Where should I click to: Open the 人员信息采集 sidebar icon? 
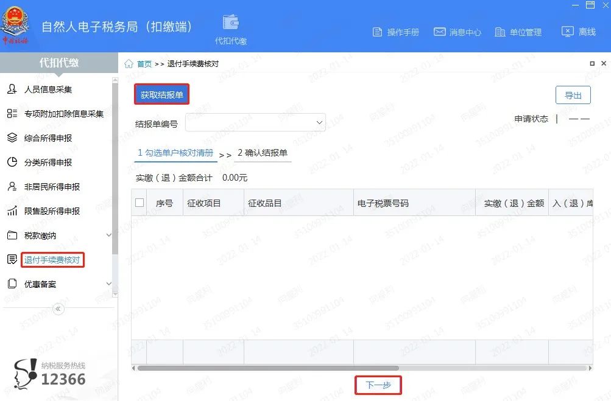point(13,89)
